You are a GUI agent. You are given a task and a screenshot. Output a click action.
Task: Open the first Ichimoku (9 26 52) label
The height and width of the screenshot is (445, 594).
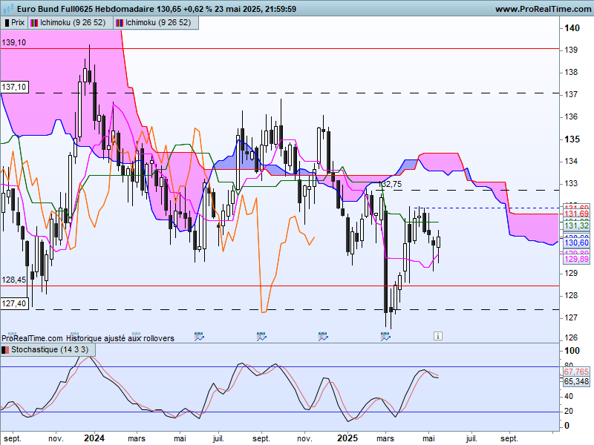(x=73, y=23)
